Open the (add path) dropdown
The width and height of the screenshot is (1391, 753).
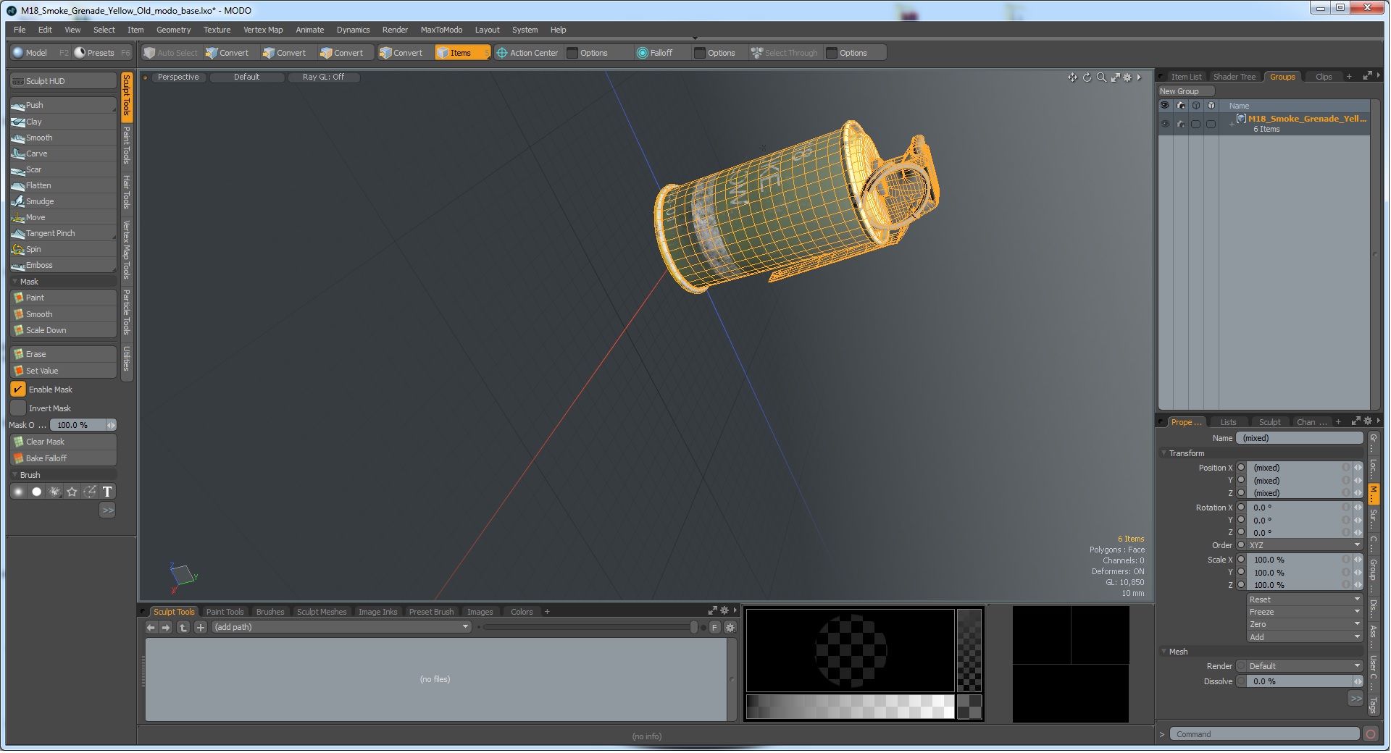point(342,628)
